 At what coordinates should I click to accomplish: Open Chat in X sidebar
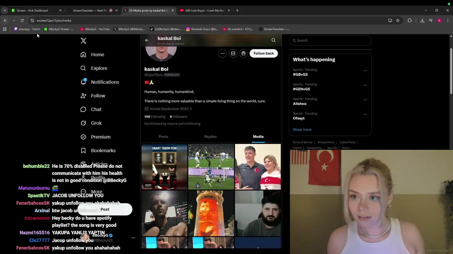click(x=91, y=109)
